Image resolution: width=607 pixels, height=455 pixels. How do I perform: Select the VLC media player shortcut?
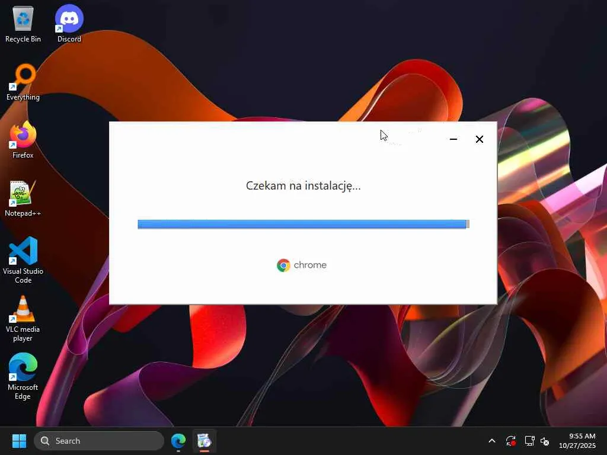click(x=23, y=318)
